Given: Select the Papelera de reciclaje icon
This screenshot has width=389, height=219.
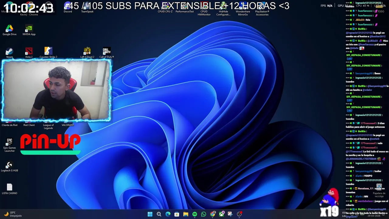Looking at the screenshot, I should click(379, 191).
